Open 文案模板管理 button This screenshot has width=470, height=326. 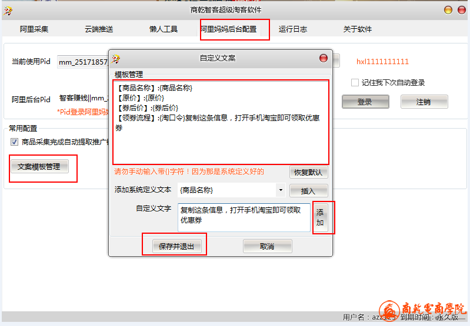39,166
